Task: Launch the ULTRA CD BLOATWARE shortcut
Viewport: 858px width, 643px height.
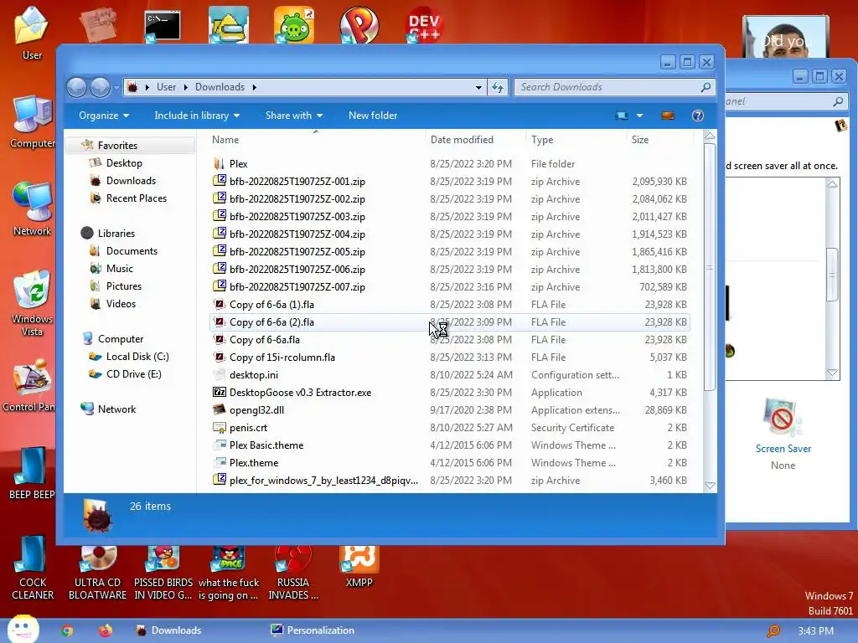Action: click(x=97, y=573)
